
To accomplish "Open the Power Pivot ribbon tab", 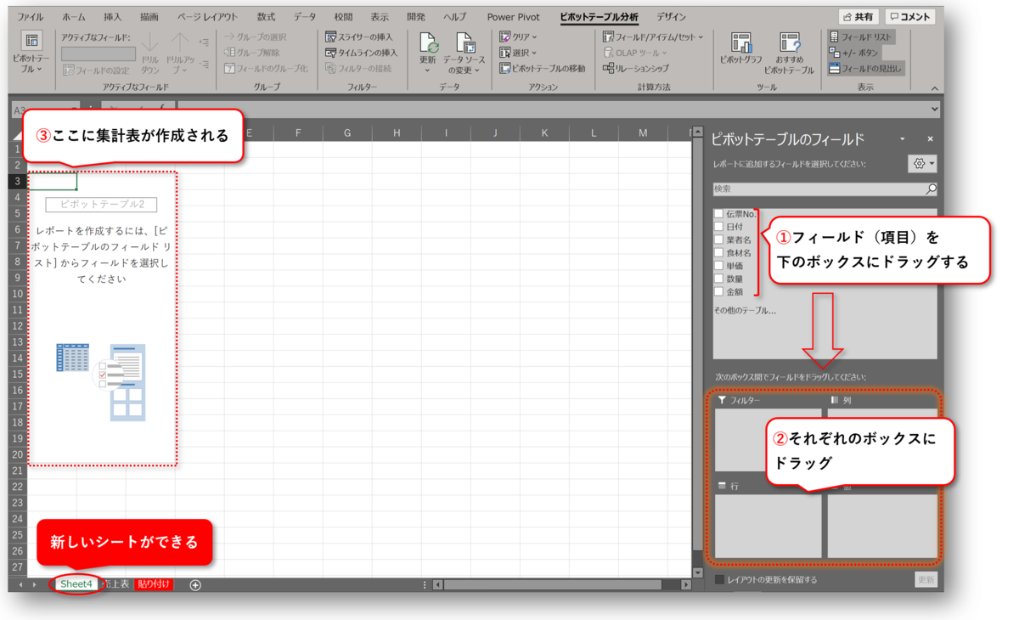I will [513, 15].
